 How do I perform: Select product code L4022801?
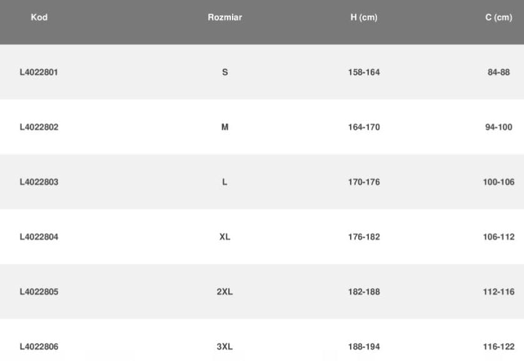point(39,72)
